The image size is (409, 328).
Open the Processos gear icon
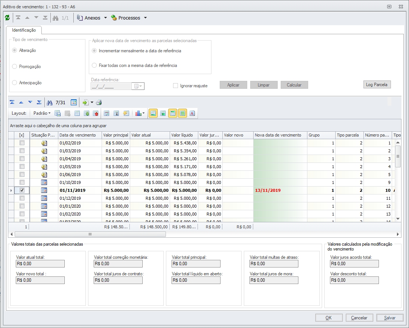114,18
